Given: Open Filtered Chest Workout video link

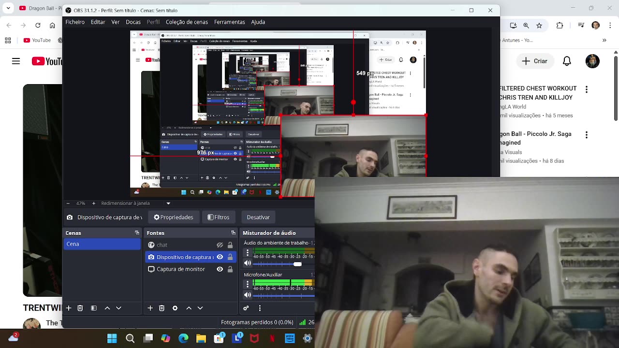Looking at the screenshot, I should click(x=538, y=93).
